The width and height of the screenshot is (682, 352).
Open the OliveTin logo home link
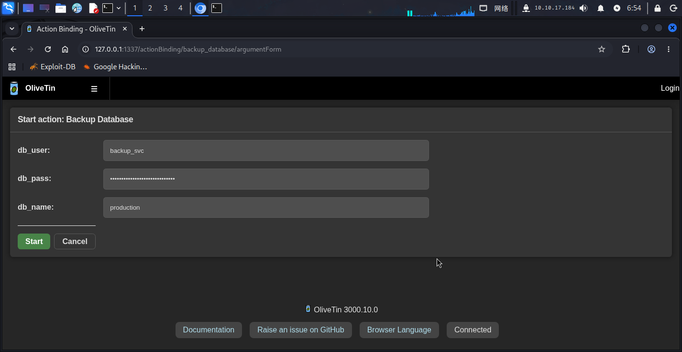point(33,88)
